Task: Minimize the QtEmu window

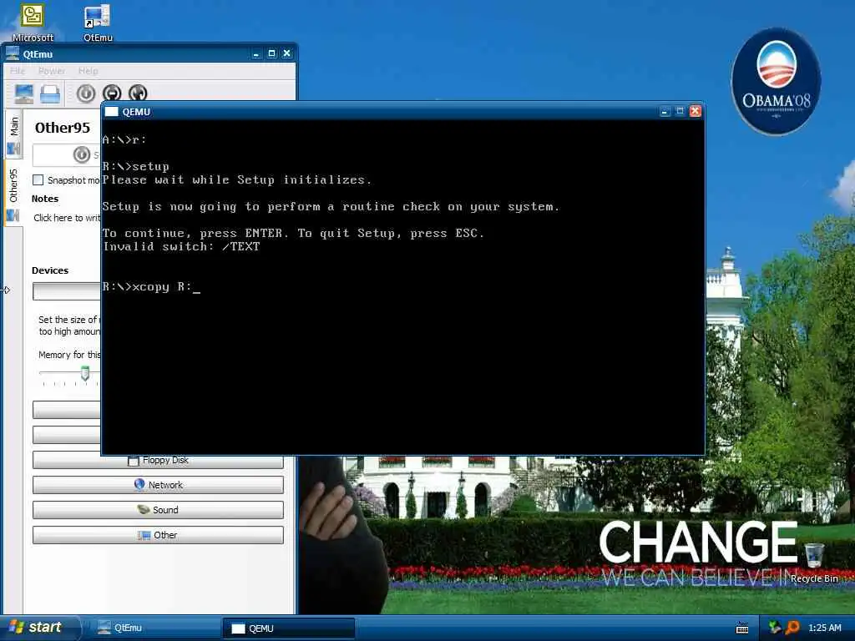Action: click(x=256, y=53)
